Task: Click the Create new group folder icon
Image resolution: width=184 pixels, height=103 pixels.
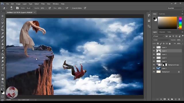Action: [172, 99]
